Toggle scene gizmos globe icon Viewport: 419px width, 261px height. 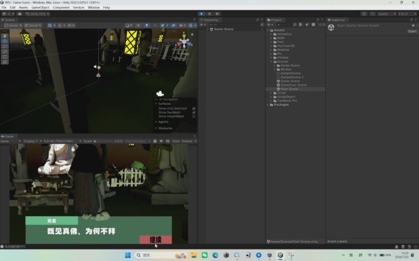coord(191,25)
